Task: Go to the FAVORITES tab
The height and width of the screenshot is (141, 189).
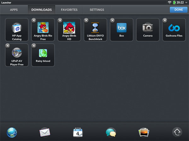Action: point(69,10)
